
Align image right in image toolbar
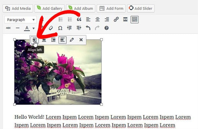[53, 40]
